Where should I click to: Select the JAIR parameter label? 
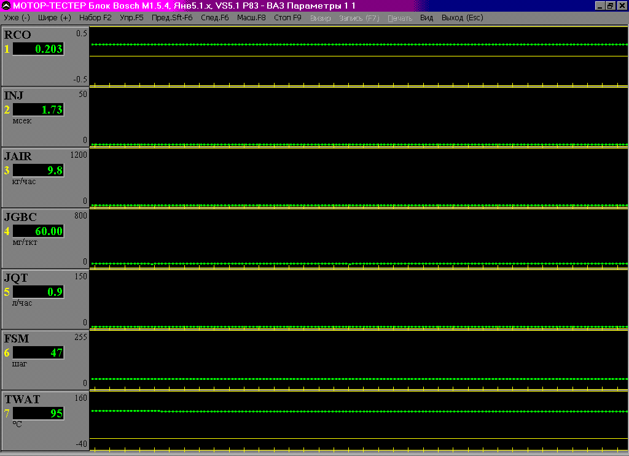pyautogui.click(x=18, y=157)
